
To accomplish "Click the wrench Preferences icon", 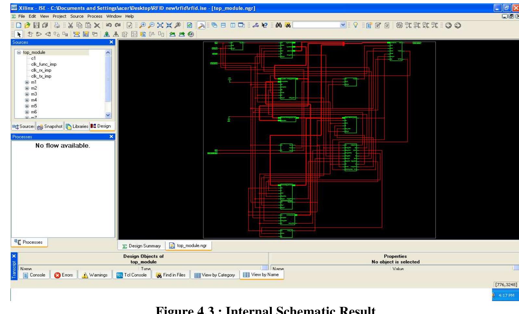I will pyautogui.click(x=256, y=25).
